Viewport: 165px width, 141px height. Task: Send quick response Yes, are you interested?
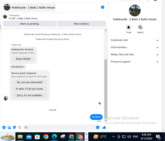tap(30, 82)
